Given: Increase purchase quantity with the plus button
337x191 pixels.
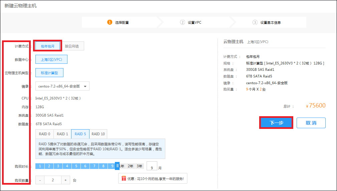Looking at the screenshot, I should coord(65,180).
